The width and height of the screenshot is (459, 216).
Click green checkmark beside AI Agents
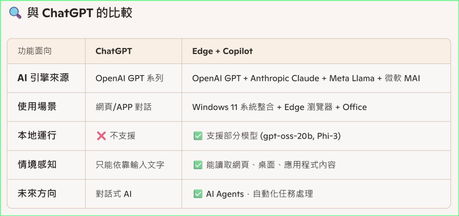pyautogui.click(x=198, y=194)
